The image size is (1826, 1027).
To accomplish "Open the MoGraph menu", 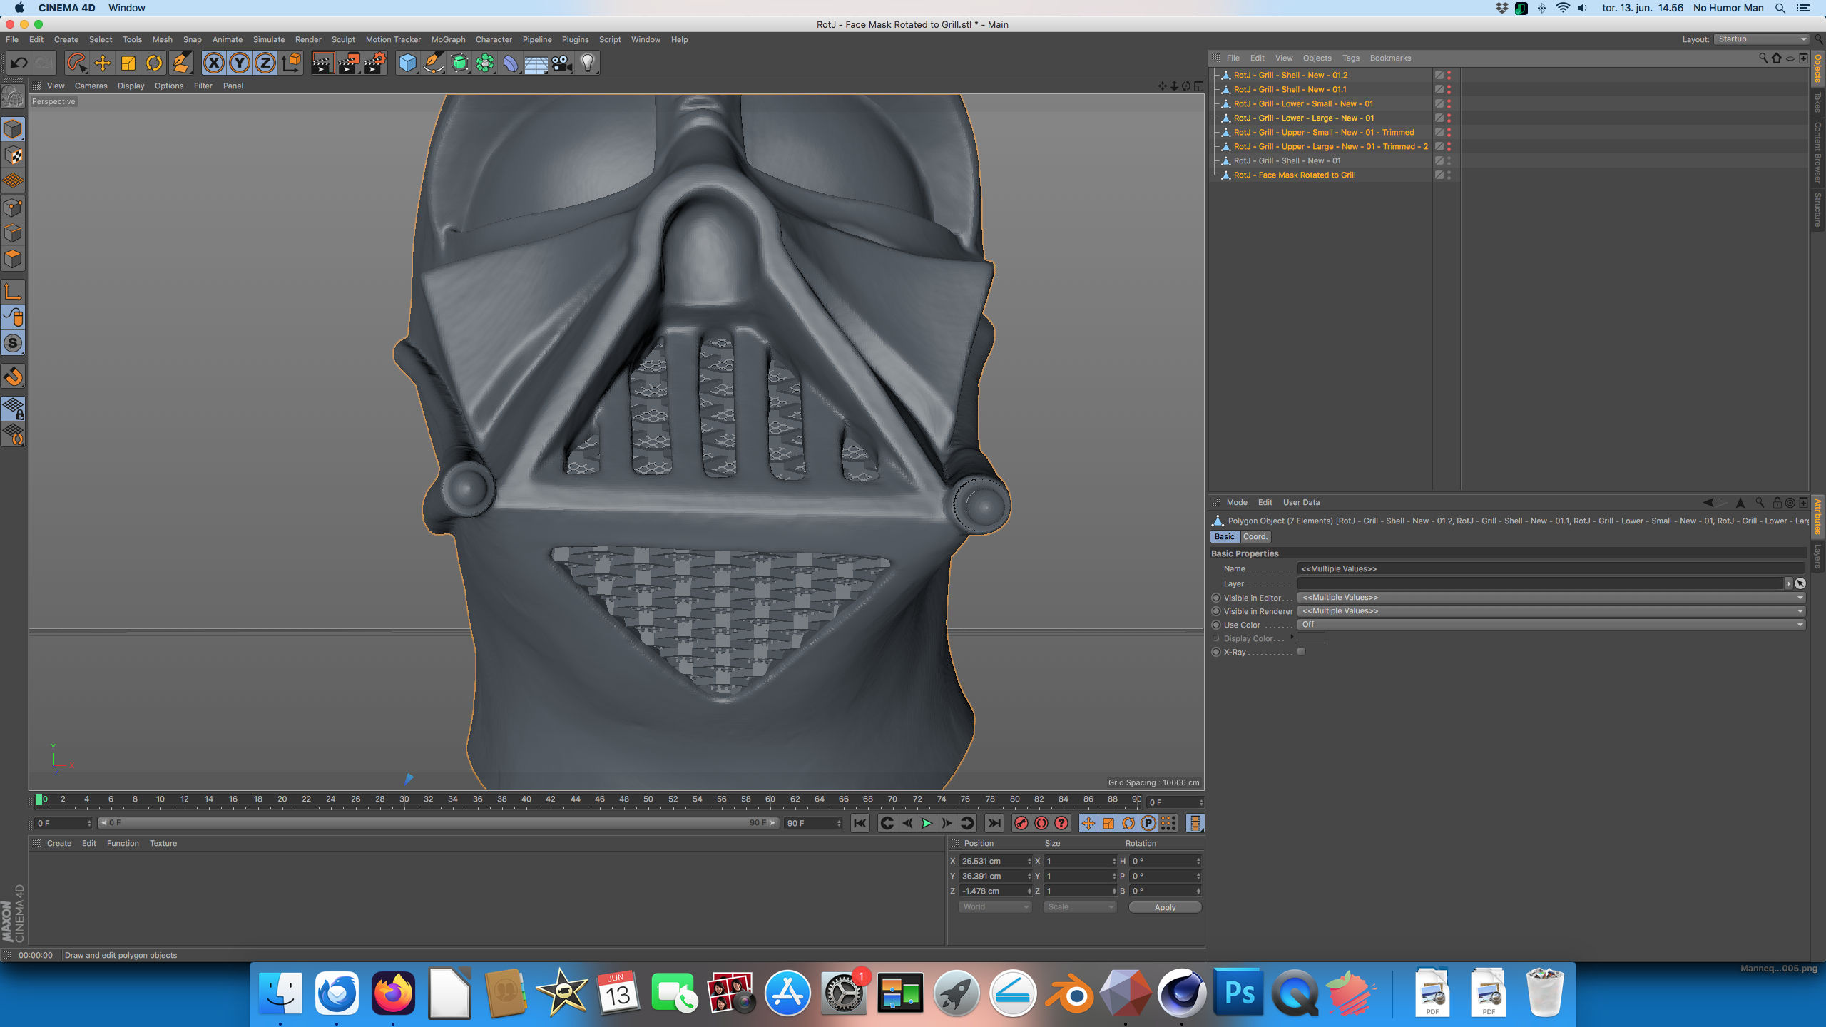I will point(448,39).
